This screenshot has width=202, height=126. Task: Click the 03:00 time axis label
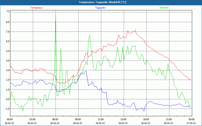33,119
